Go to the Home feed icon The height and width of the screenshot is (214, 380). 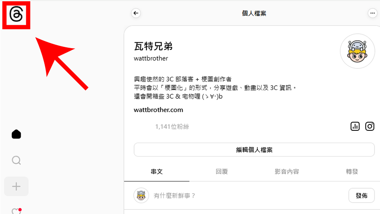pos(16,134)
